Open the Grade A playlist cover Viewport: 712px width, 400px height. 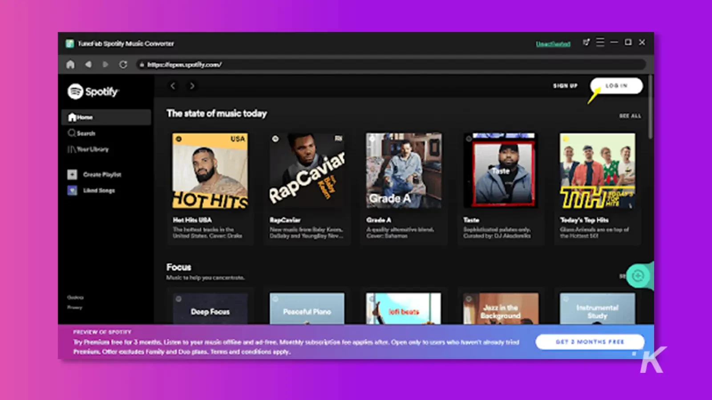[x=404, y=171]
